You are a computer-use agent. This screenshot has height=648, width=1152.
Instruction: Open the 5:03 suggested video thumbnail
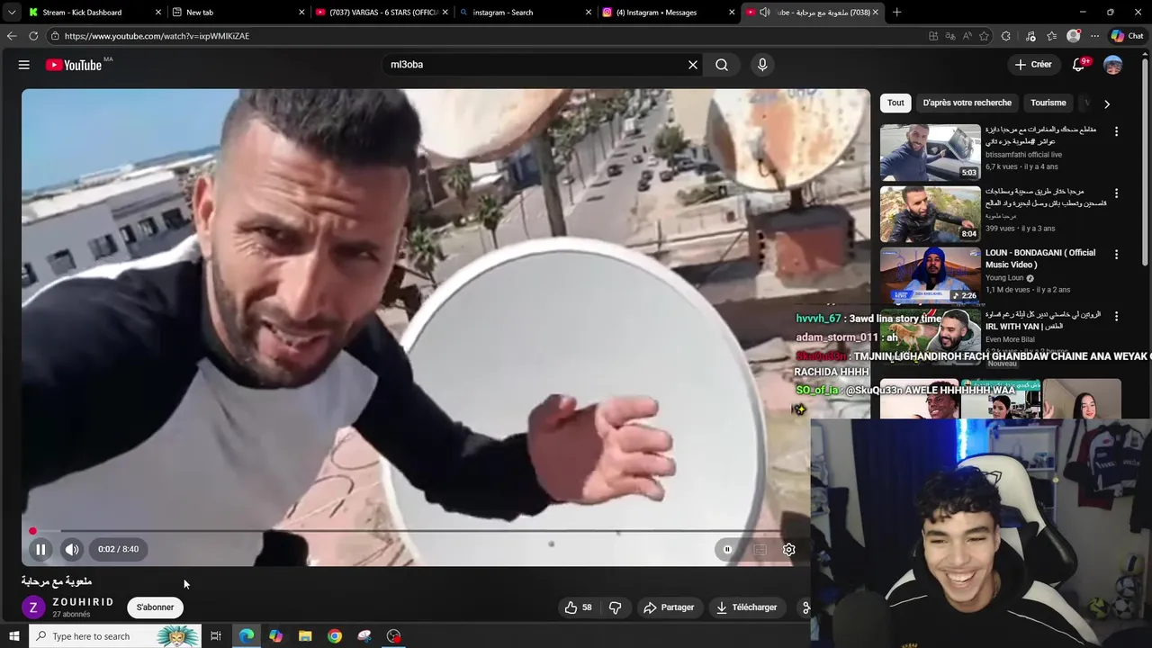(x=931, y=152)
